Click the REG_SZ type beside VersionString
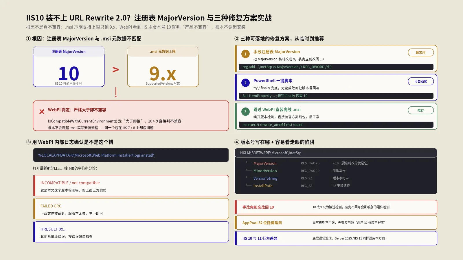Screen dimensions: 463x260 click(x=306, y=178)
